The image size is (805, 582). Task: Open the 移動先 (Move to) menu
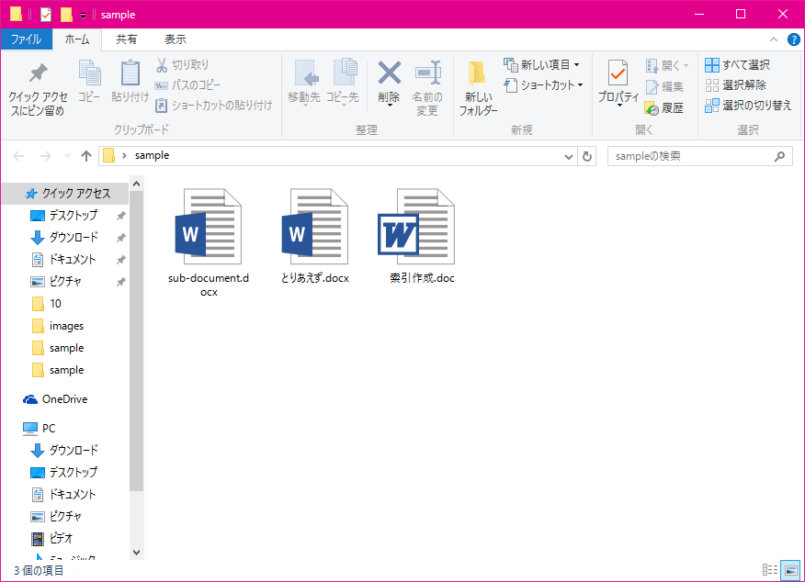tap(304, 81)
